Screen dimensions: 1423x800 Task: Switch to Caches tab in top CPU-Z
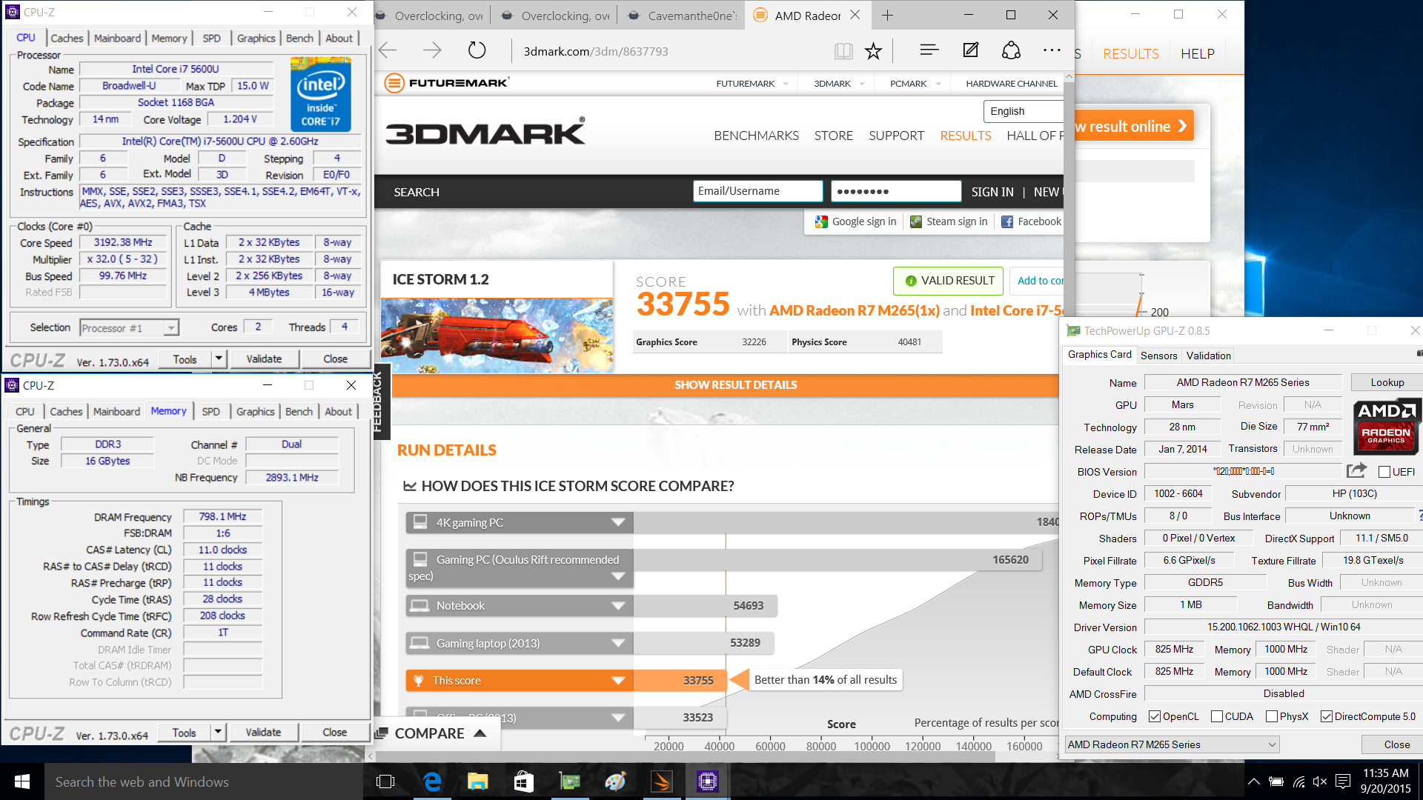67,38
